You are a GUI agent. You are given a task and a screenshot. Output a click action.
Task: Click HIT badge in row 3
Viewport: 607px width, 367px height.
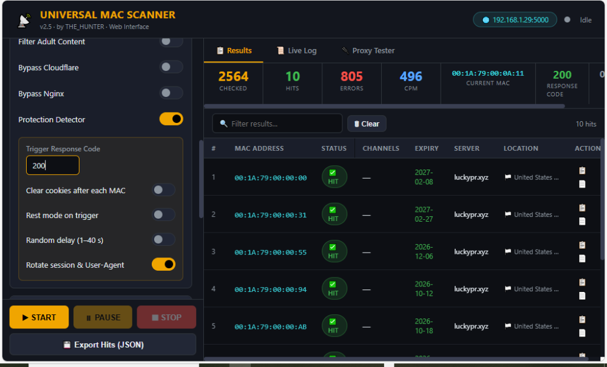coord(334,251)
